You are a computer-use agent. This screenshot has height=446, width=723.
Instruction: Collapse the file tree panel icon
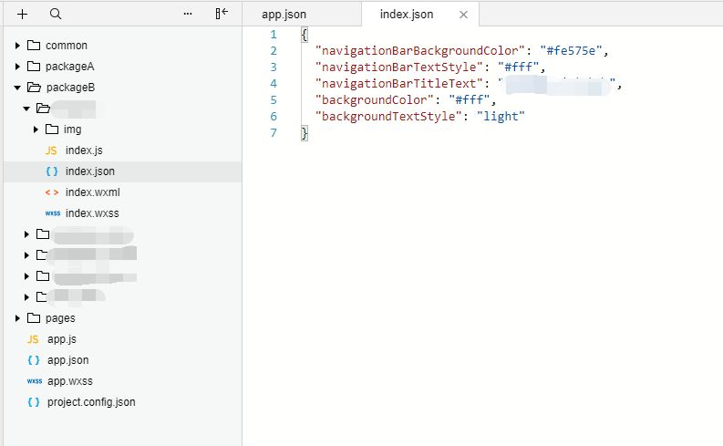pos(222,14)
